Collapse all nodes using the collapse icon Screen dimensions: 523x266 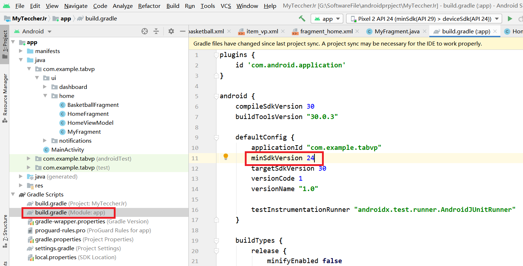coord(157,31)
